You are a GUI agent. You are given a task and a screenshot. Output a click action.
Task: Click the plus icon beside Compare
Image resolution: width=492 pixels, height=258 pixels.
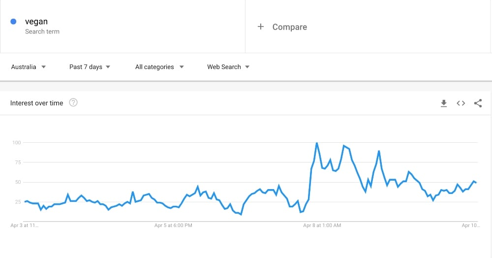(260, 27)
